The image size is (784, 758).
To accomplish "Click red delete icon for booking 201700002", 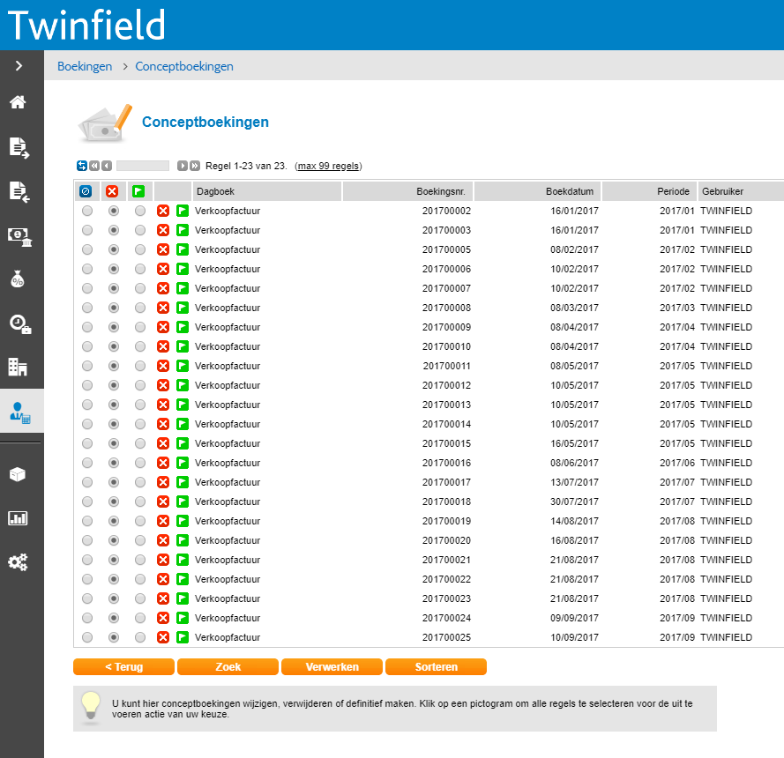I will pos(163,211).
